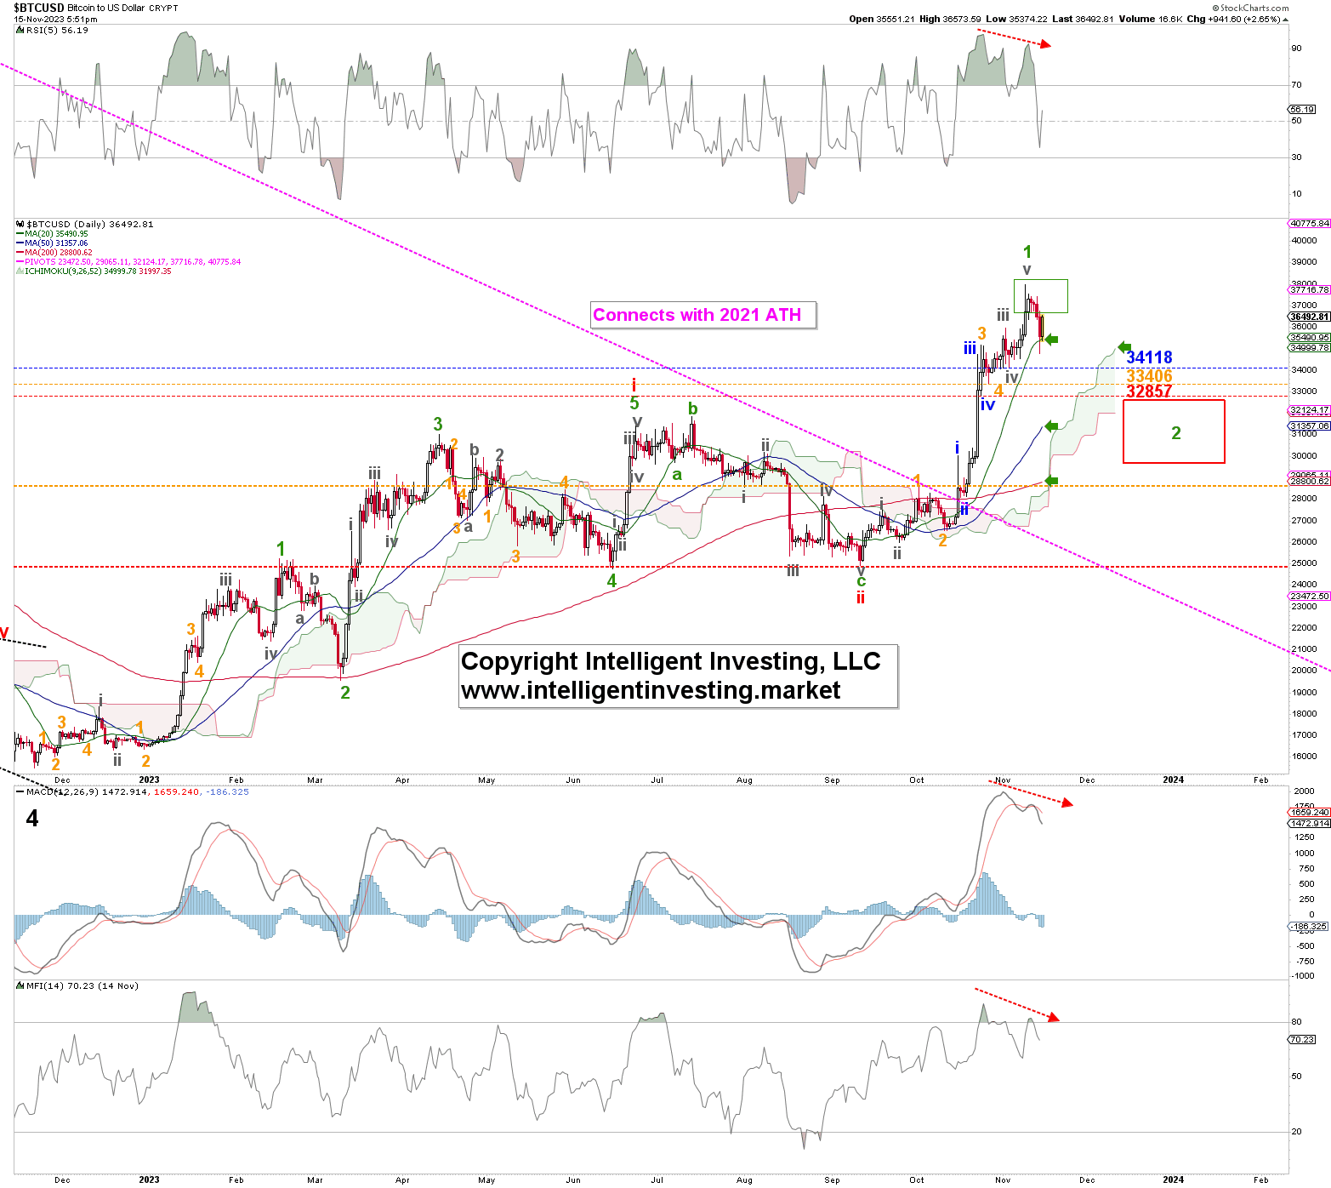Click the $BTCUSD ticker title at top

pos(39,8)
